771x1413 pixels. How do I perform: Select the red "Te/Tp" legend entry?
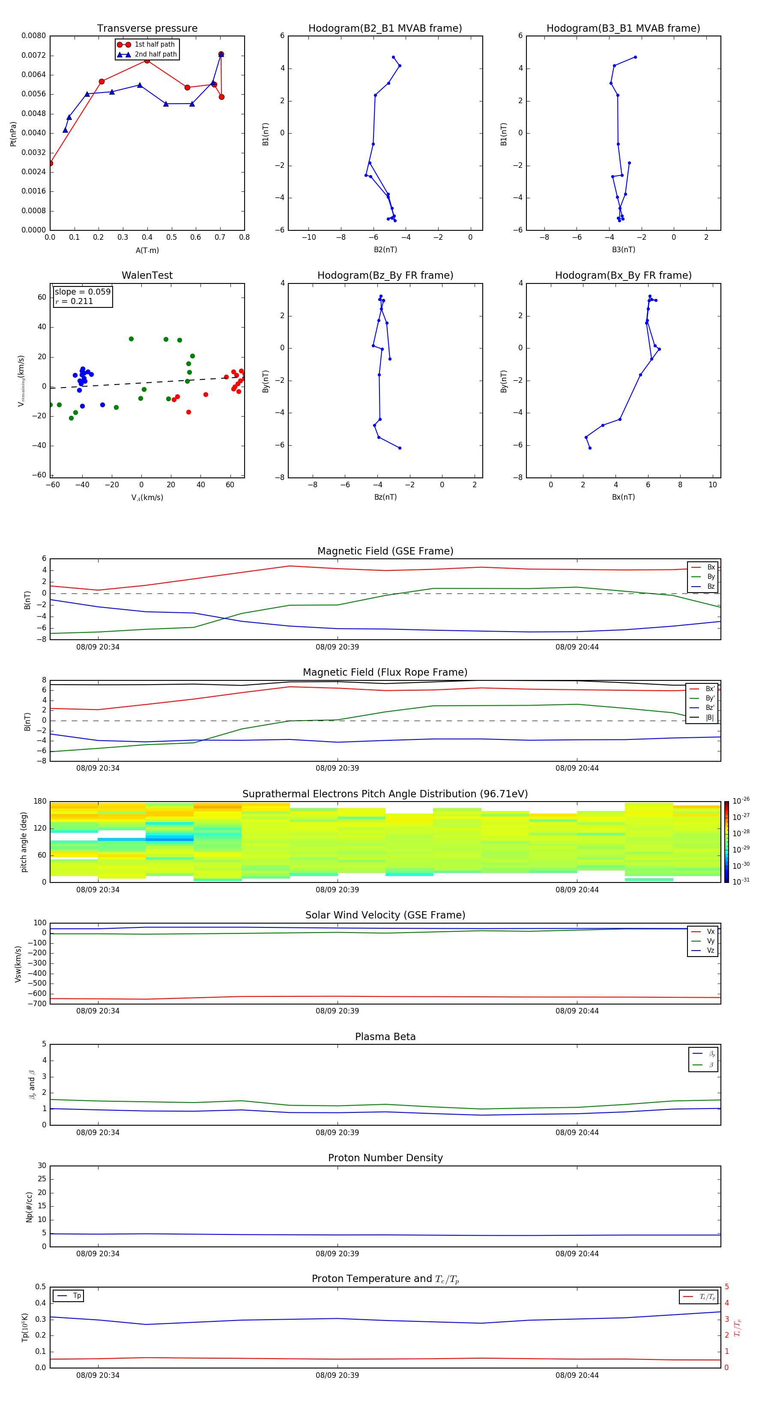699,1297
